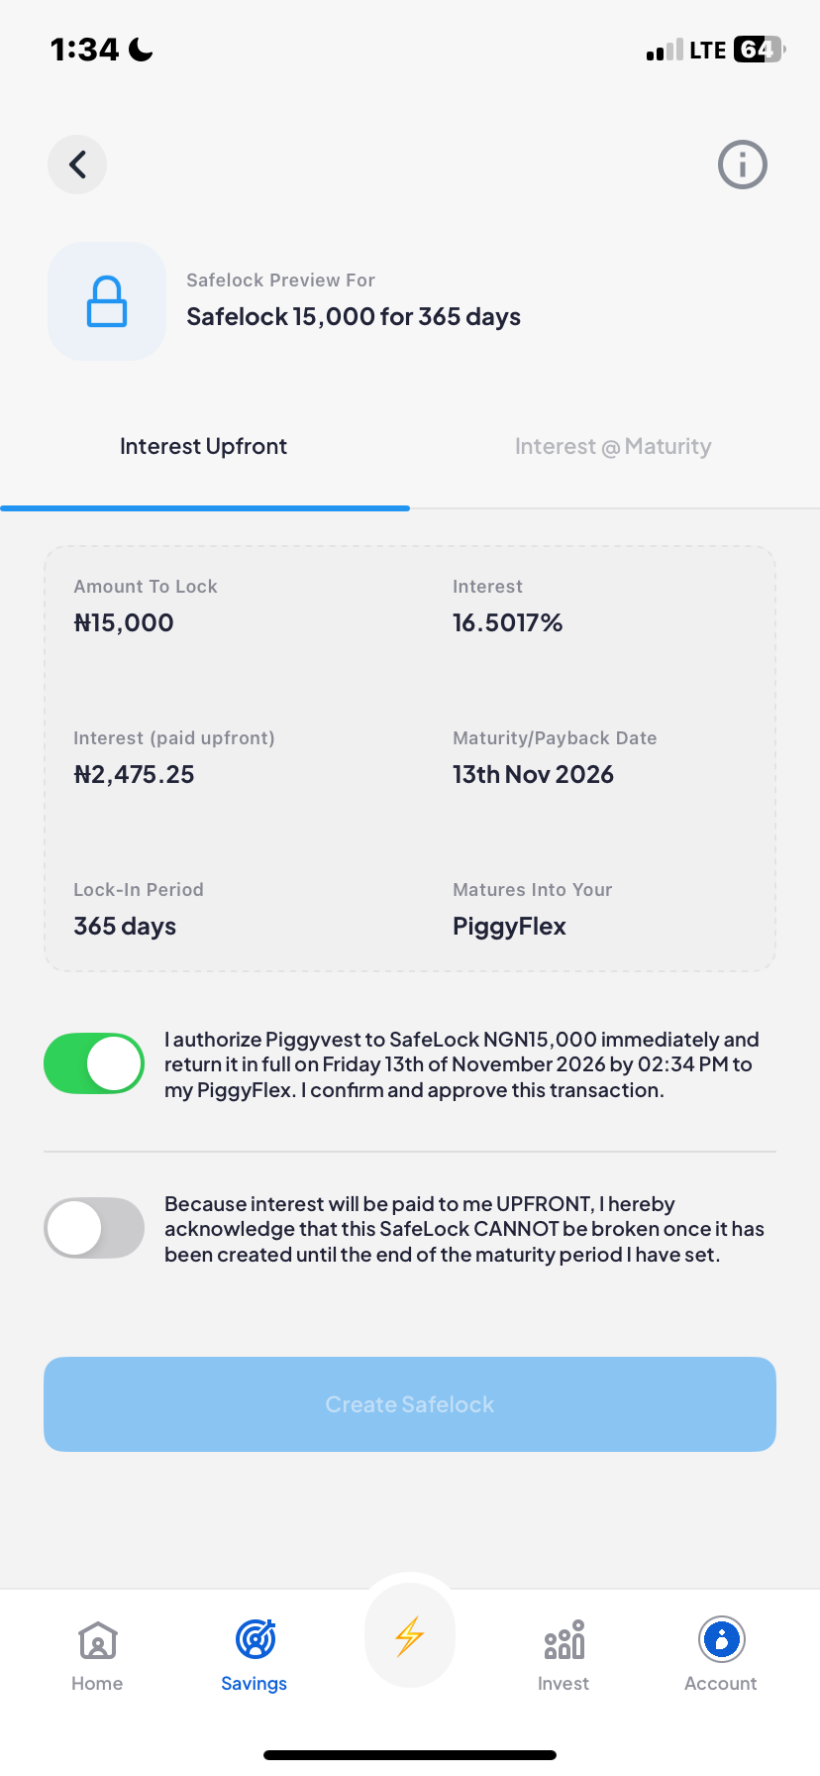Viewport: 820px width, 1776px height.
Task: Select the Interest Upfront tab
Action: (x=203, y=446)
